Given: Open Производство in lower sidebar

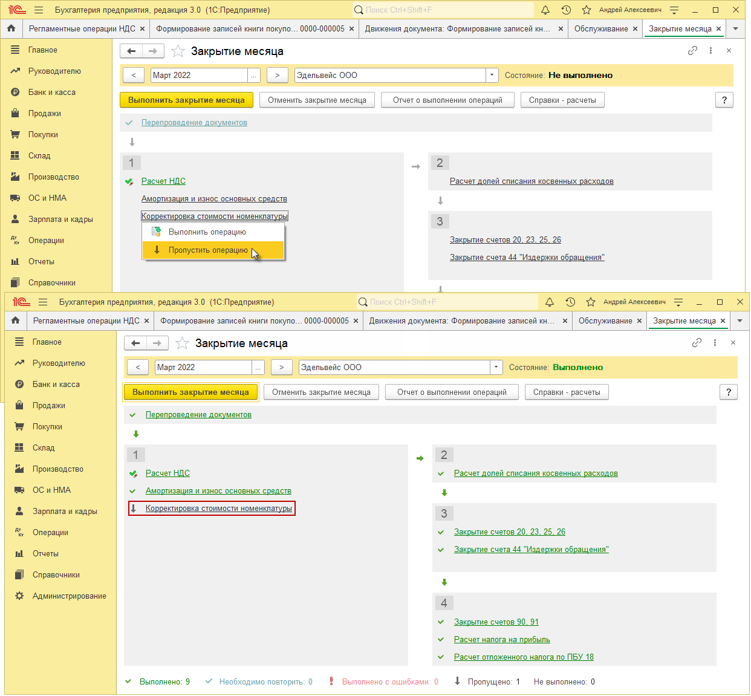Looking at the screenshot, I should [58, 469].
